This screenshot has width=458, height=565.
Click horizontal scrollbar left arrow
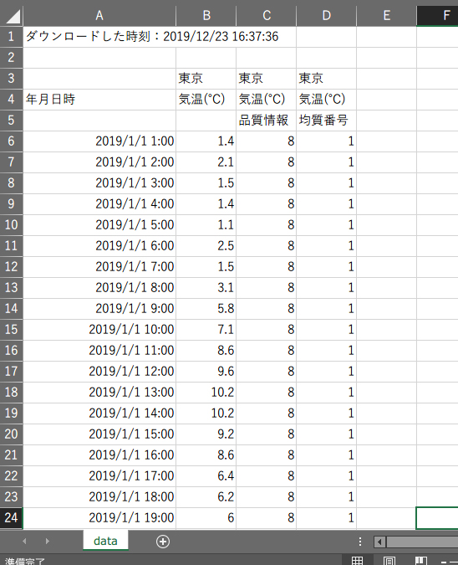tap(379, 542)
